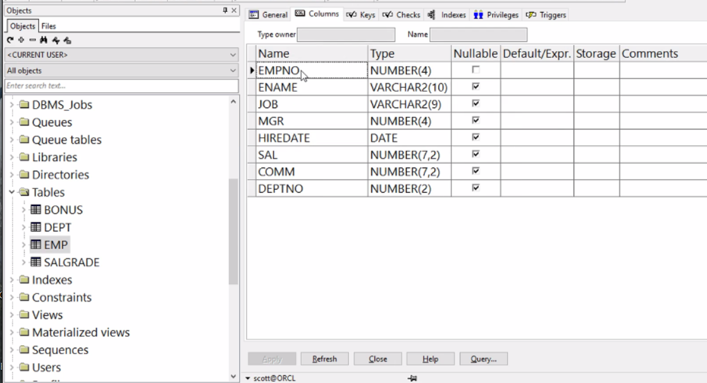Click the binoculars find objects icon
707x383 pixels.
tap(44, 40)
